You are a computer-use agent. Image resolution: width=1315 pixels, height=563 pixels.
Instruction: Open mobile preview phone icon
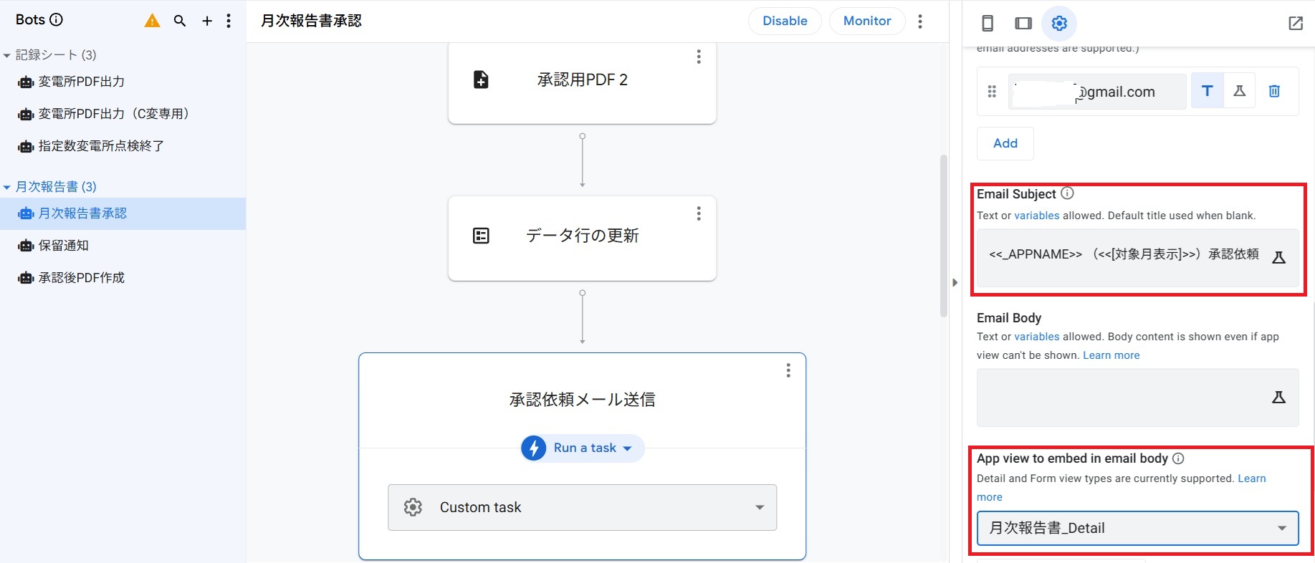(988, 24)
